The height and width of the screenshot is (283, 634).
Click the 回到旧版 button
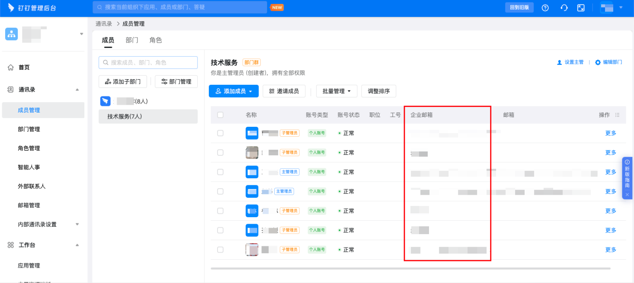pyautogui.click(x=519, y=7)
